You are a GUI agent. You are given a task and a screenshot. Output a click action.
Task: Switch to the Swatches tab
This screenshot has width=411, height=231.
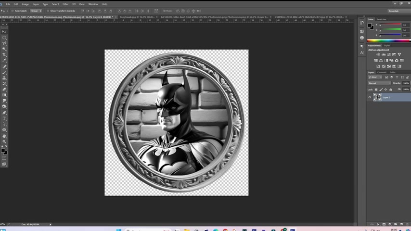pos(381,19)
